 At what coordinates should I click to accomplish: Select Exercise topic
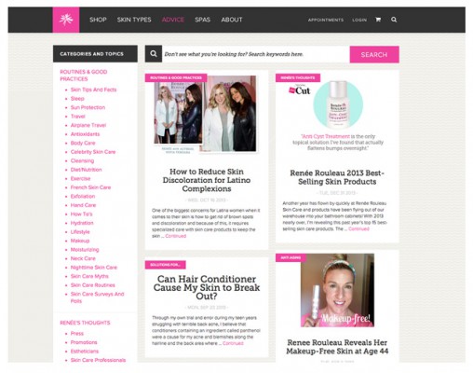pos(80,179)
